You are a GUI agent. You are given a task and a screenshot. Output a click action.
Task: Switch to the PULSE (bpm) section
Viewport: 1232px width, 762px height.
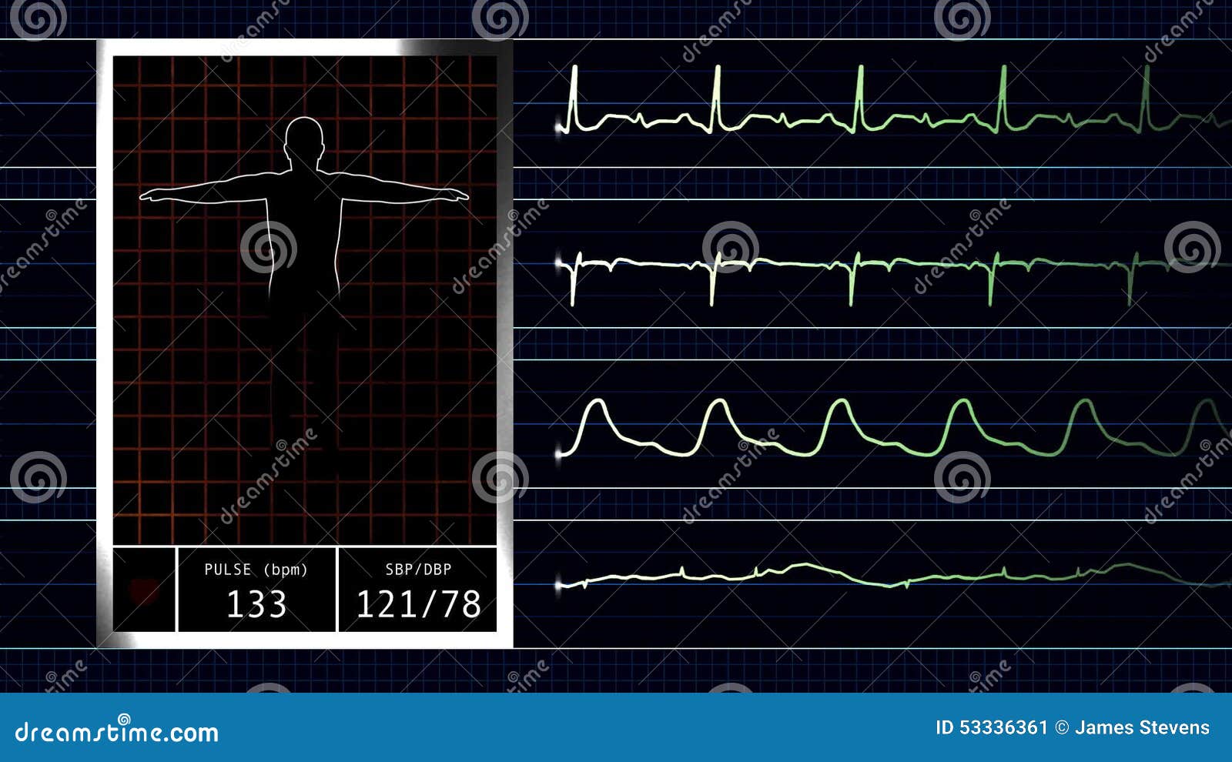tap(256, 571)
